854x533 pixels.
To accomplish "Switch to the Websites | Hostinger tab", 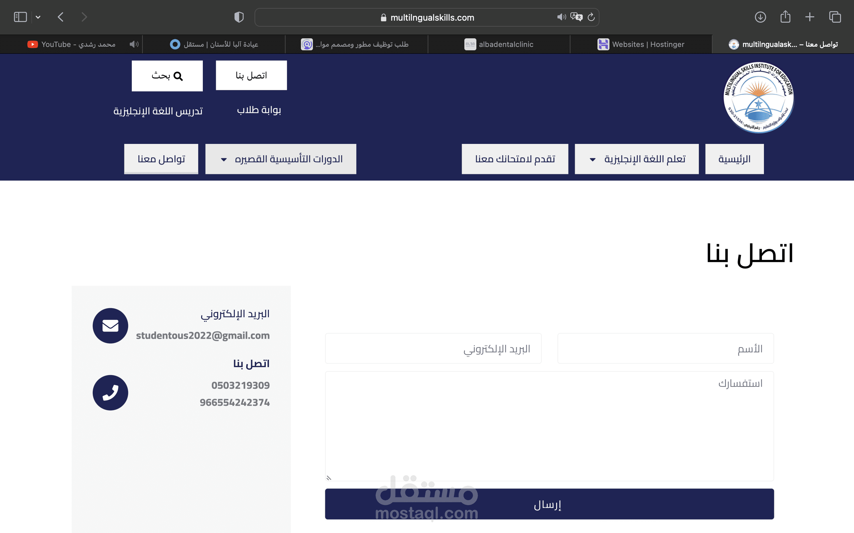I will click(x=640, y=44).
